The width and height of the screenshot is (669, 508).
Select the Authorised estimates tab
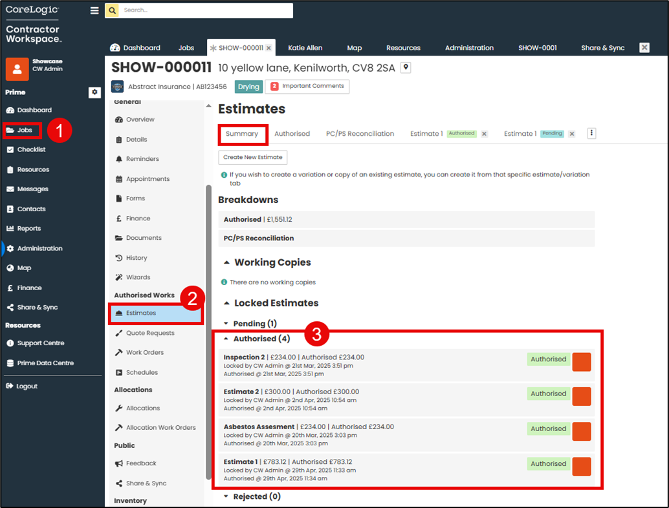292,134
